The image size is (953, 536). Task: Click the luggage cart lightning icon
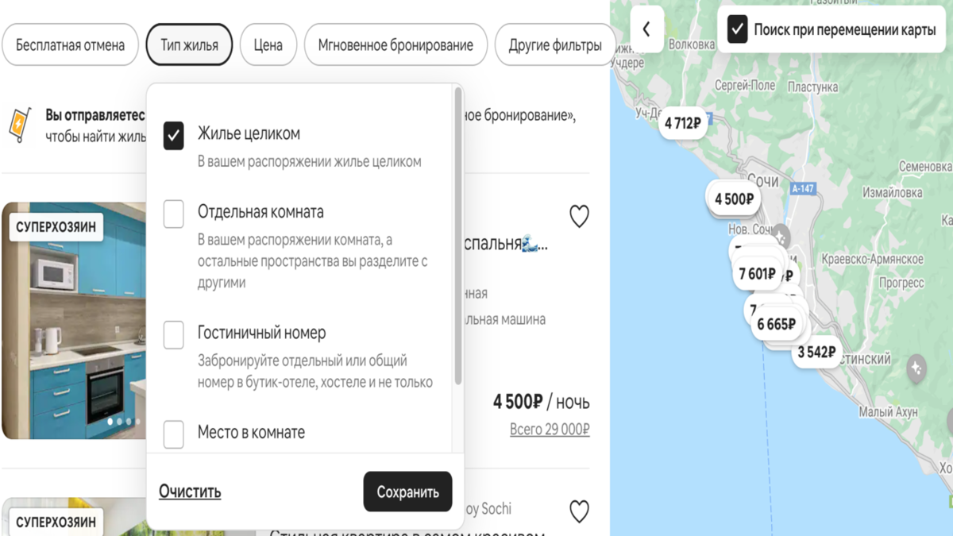pos(18,125)
